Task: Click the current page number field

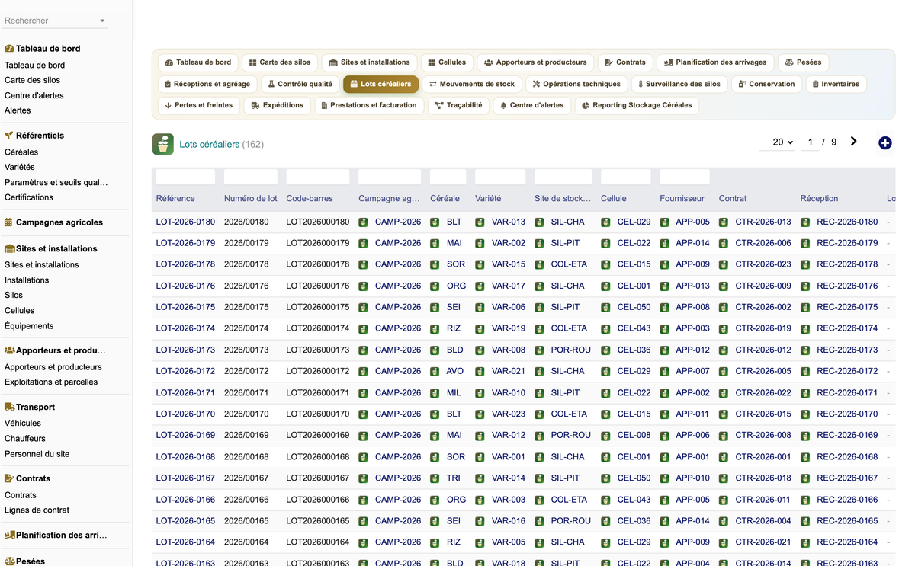Action: point(810,142)
